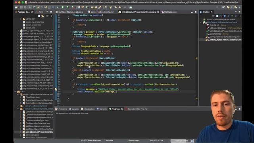Image resolution: width=254 pixels, height=143 pixels.
Task: Click Writable status bar entry
Action: [110, 141]
